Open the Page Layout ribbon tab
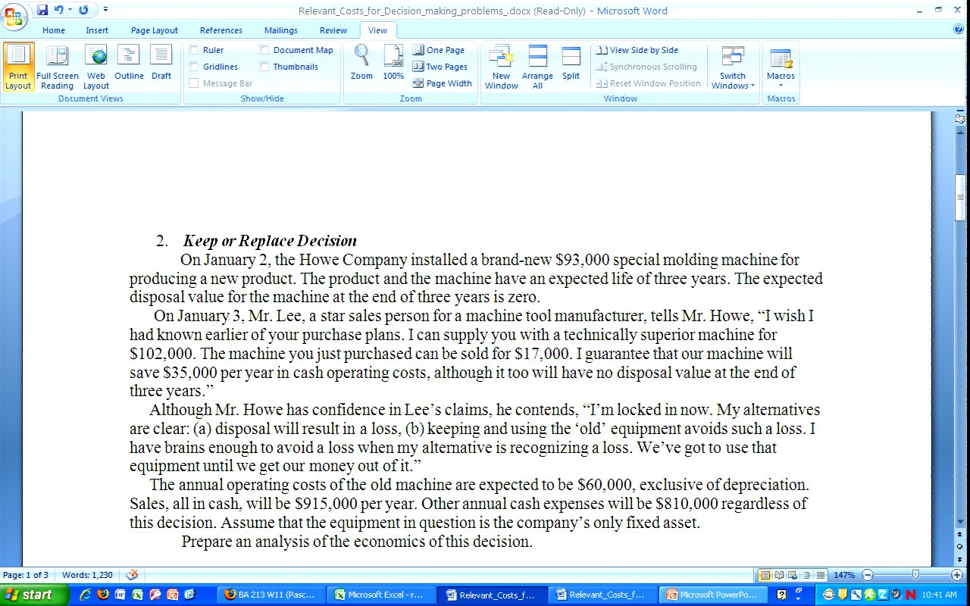970x606 pixels. coord(154,30)
